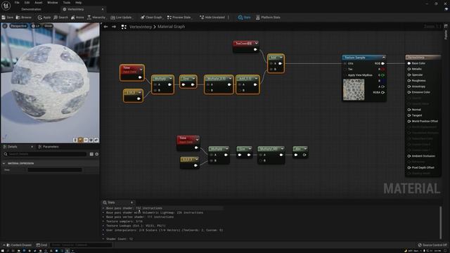Collapse the lower Time node with its chevron
450x253 pixels.
pyautogui.click(x=197, y=140)
